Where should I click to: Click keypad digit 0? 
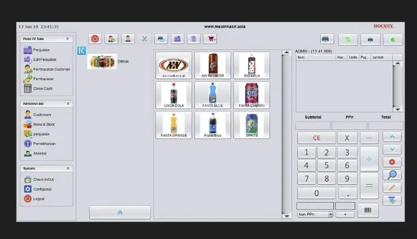316,193
